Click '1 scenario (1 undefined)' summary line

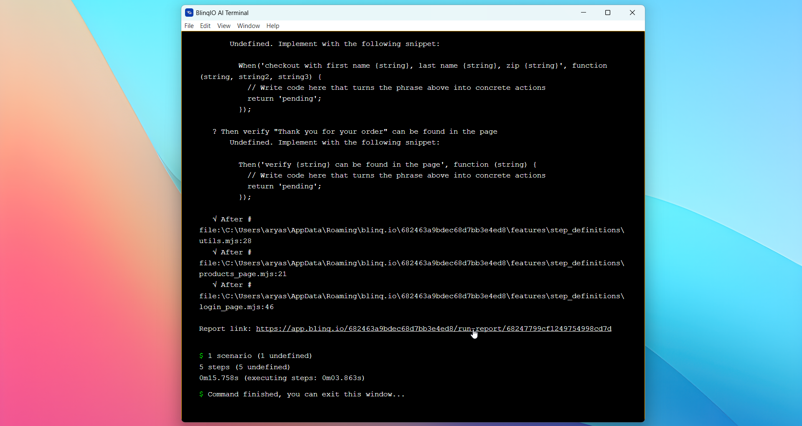click(260, 356)
